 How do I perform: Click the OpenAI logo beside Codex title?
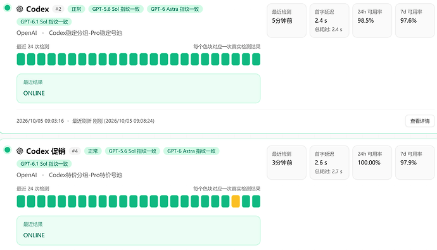(20, 9)
